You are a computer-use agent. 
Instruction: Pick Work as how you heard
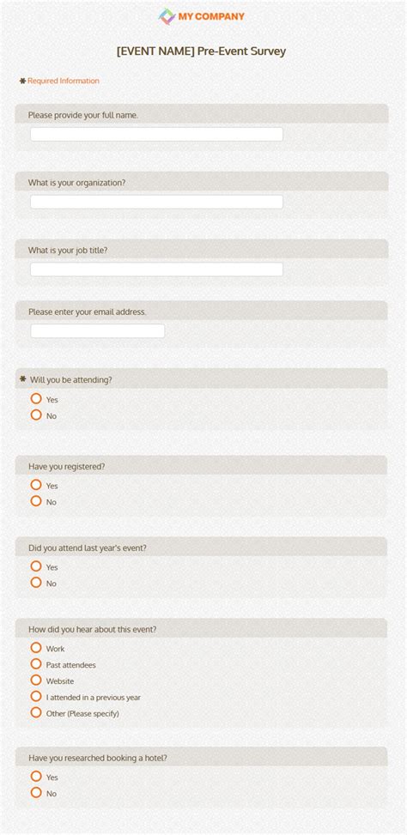(36, 648)
